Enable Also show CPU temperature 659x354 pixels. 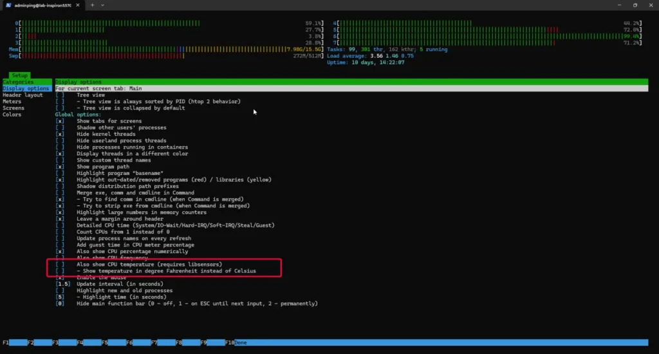coord(60,265)
